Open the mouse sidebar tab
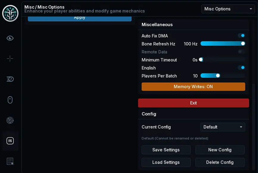This screenshot has width=258, height=173. coord(10,100)
